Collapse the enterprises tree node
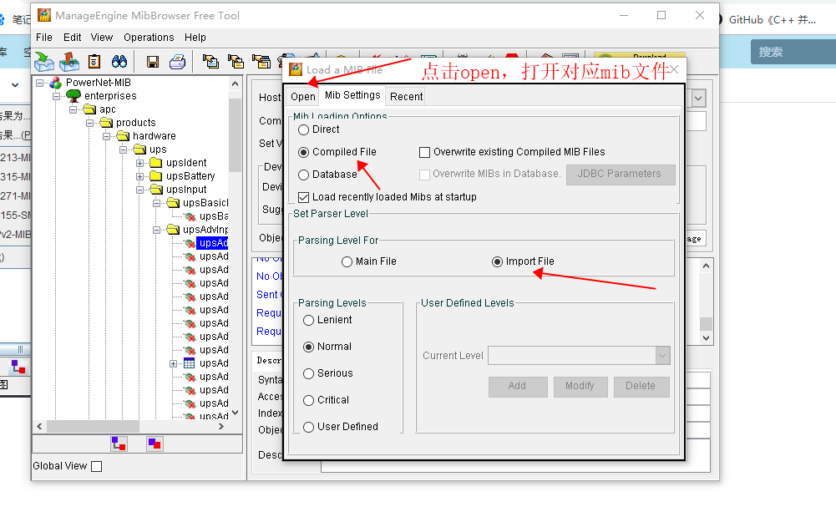 56,96
